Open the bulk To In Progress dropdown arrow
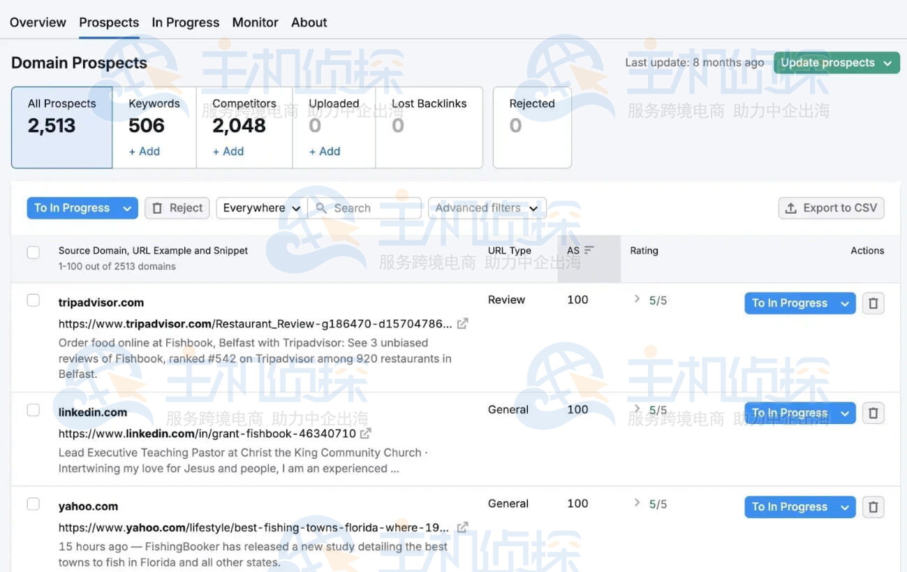This screenshot has height=572, width=907. (x=127, y=208)
